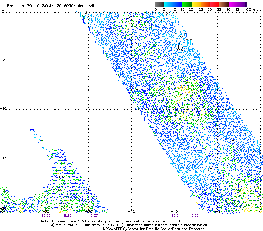Click the legend tick label 40
Screen dimensions: 263x231
[x=228, y=10]
